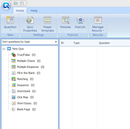Screen dimensions: 130x129
Task: Click the QuizCreator application logo button
Action: (6, 5)
